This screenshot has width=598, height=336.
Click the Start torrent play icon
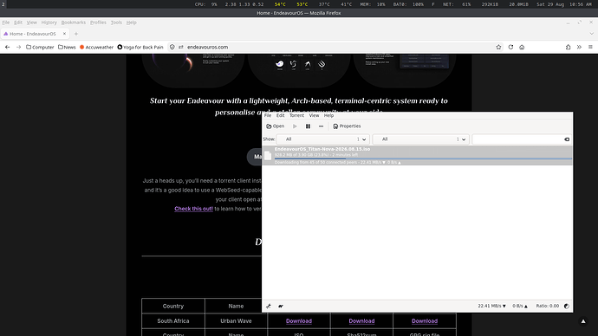[x=295, y=126]
